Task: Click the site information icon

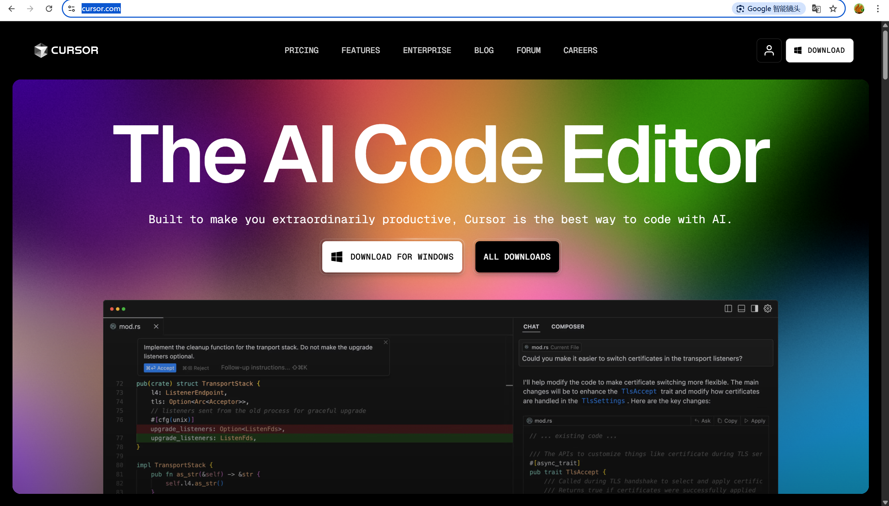Action: click(72, 9)
